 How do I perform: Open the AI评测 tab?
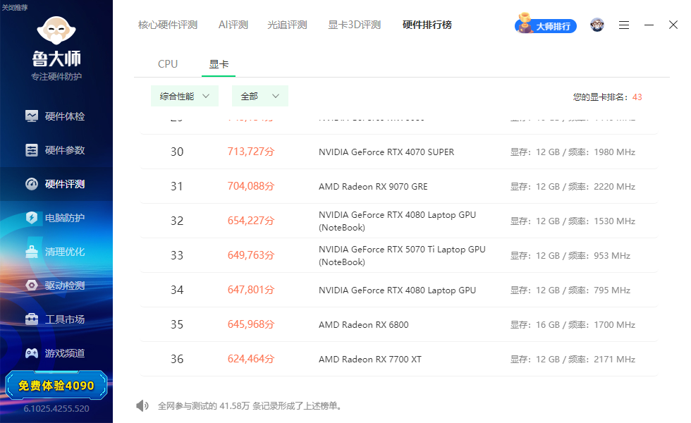click(x=233, y=25)
